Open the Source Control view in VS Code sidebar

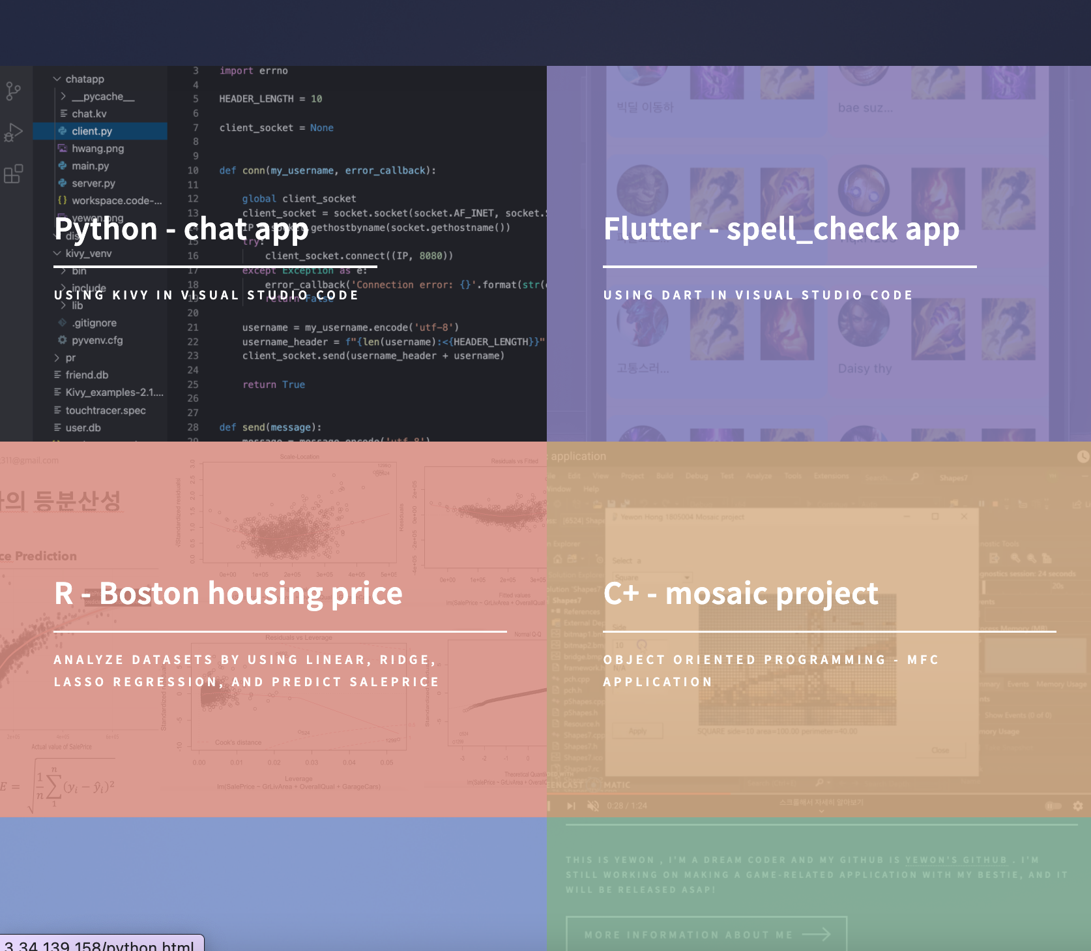tap(13, 91)
